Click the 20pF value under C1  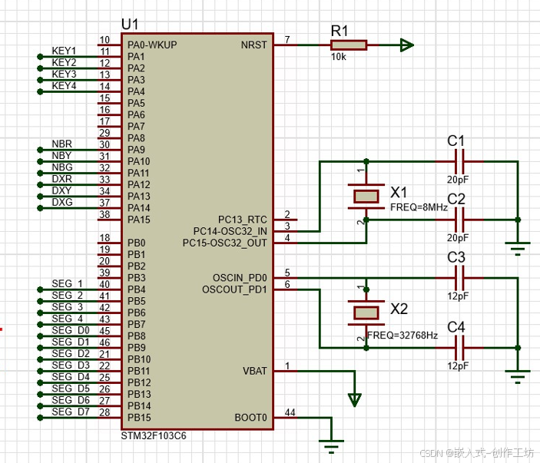click(458, 180)
